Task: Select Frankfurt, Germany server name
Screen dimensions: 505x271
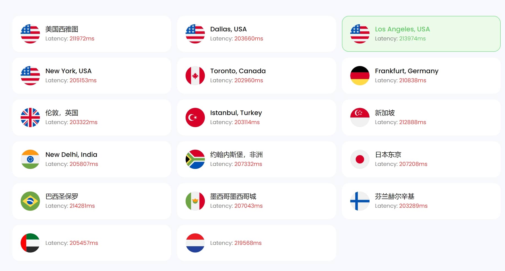Action: coord(406,71)
